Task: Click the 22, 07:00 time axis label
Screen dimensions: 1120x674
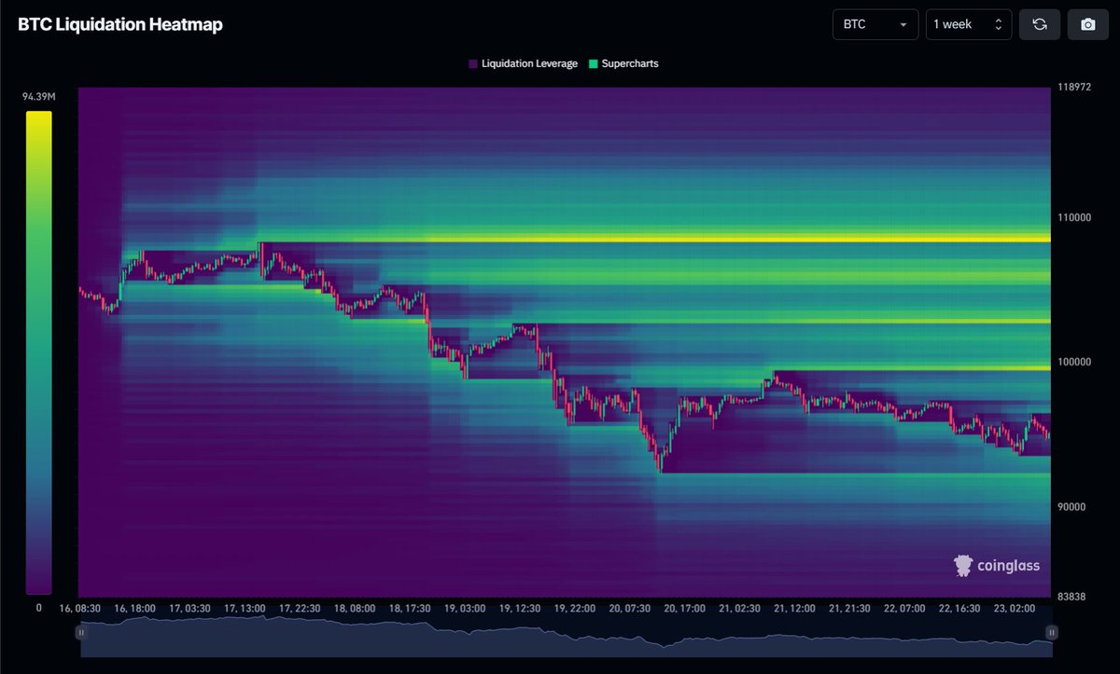Action: 904,608
